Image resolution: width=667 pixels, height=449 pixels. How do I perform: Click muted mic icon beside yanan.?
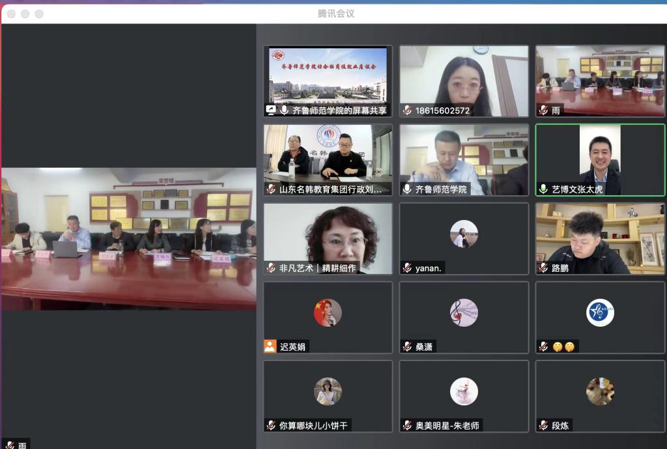click(x=407, y=268)
